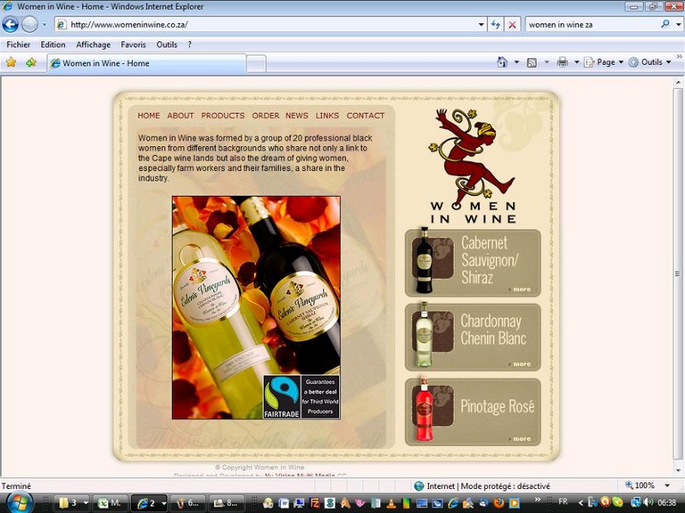Click the browser Back arrow button

point(11,25)
